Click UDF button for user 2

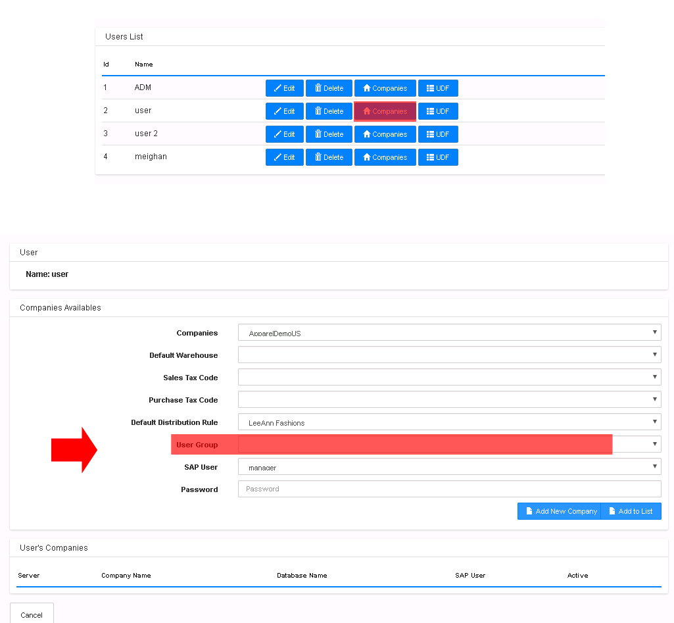438,134
